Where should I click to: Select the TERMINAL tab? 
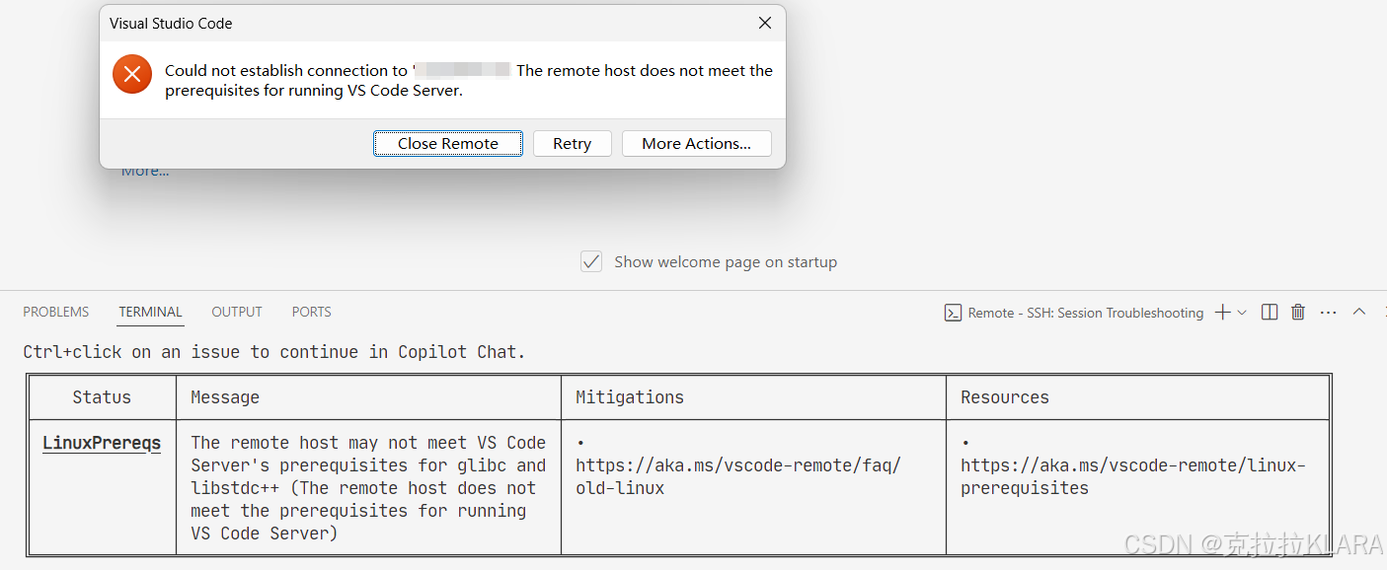point(150,312)
